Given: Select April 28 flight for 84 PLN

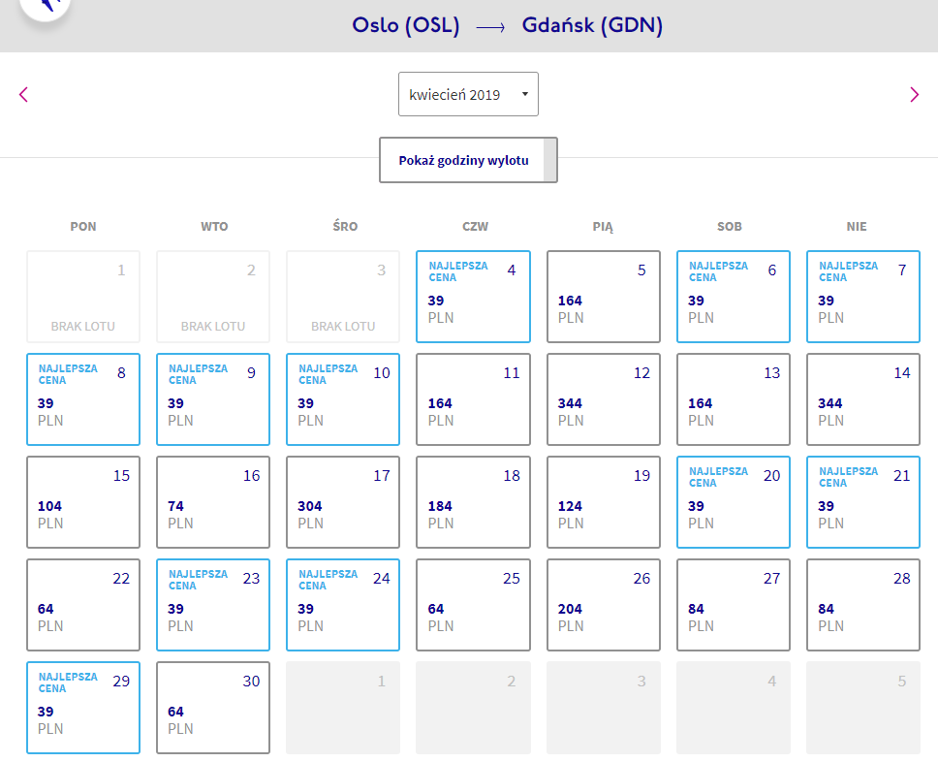Looking at the screenshot, I should pos(862,605).
